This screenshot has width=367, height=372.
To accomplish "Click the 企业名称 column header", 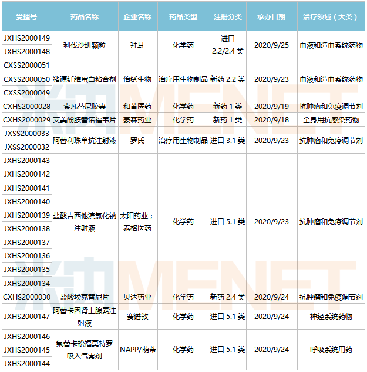I will pyautogui.click(x=137, y=16).
